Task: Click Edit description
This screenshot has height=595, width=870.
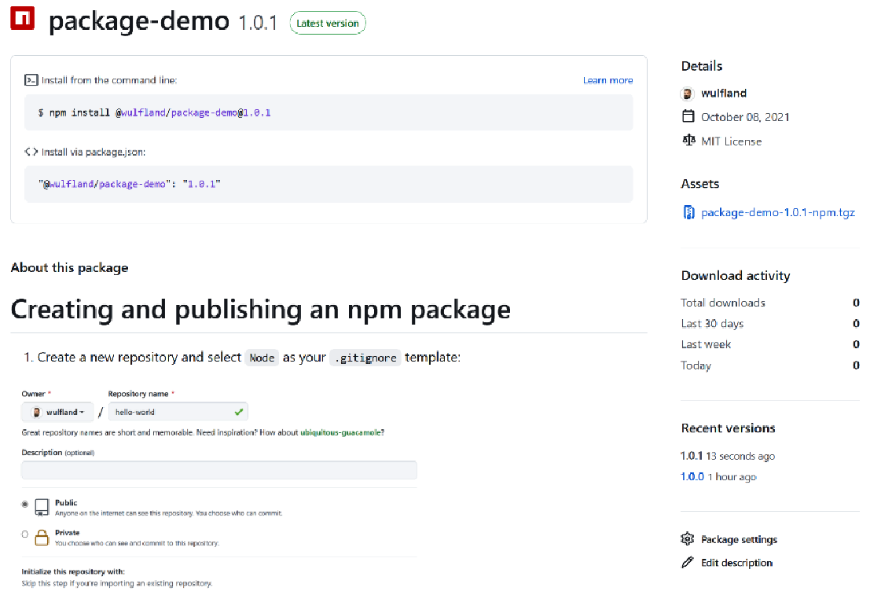Action: coord(737,563)
